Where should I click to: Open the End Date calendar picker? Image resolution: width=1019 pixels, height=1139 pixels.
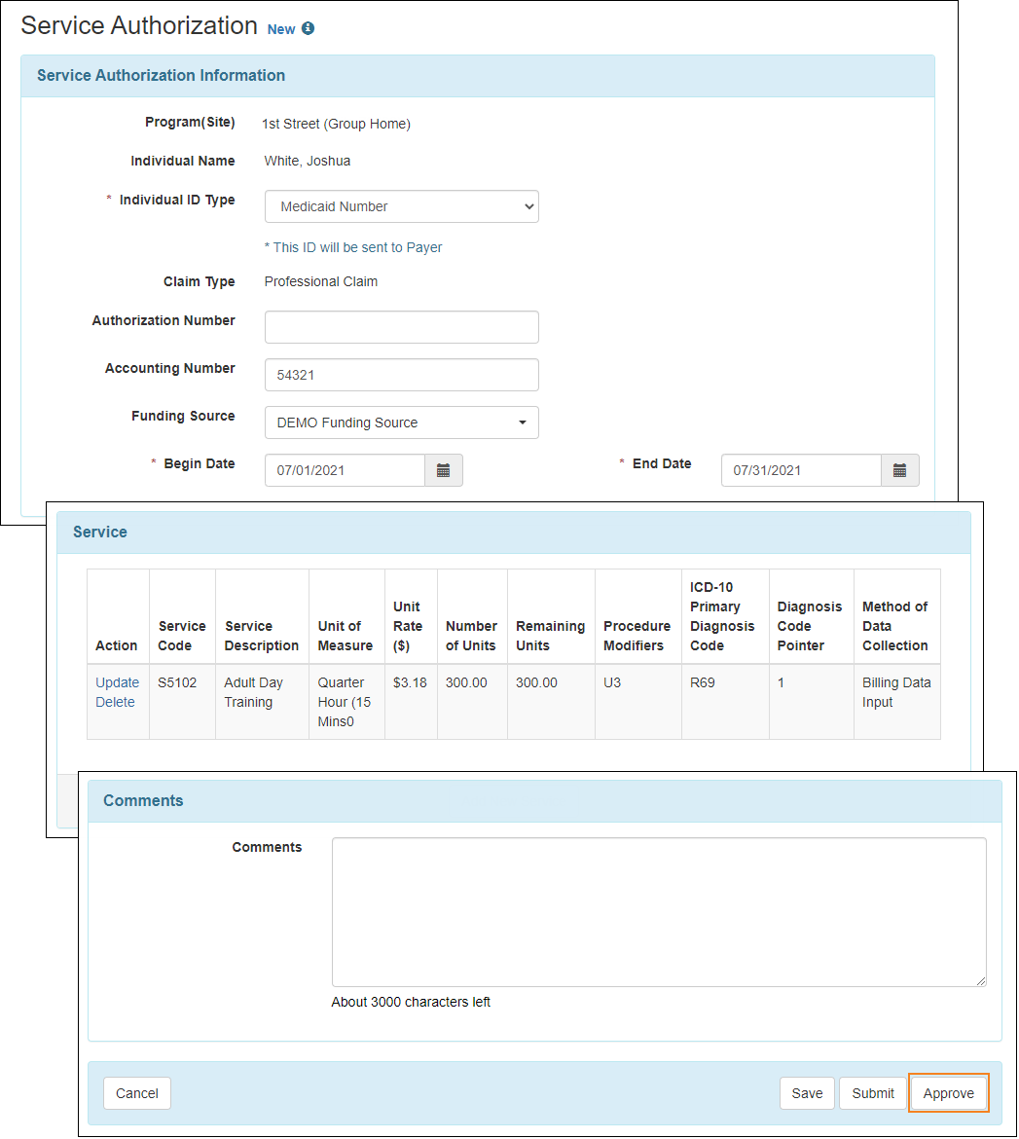pyautogui.click(x=900, y=470)
